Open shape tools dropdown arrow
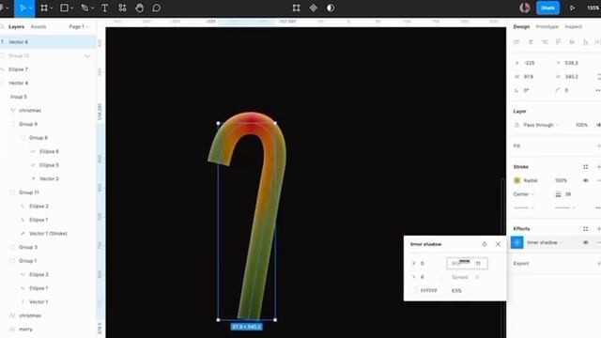 71,8
